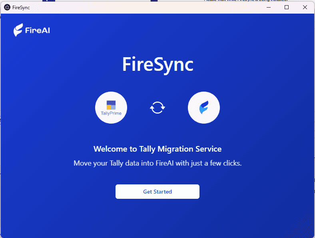Screen dimensions: 315x238
Task: Click the blue and yellow Tally square emblem
Action: 111,105
